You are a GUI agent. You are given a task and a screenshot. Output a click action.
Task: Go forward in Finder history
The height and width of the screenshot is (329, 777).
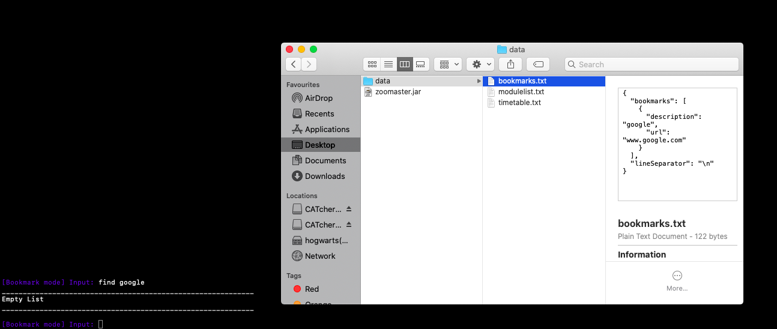309,64
